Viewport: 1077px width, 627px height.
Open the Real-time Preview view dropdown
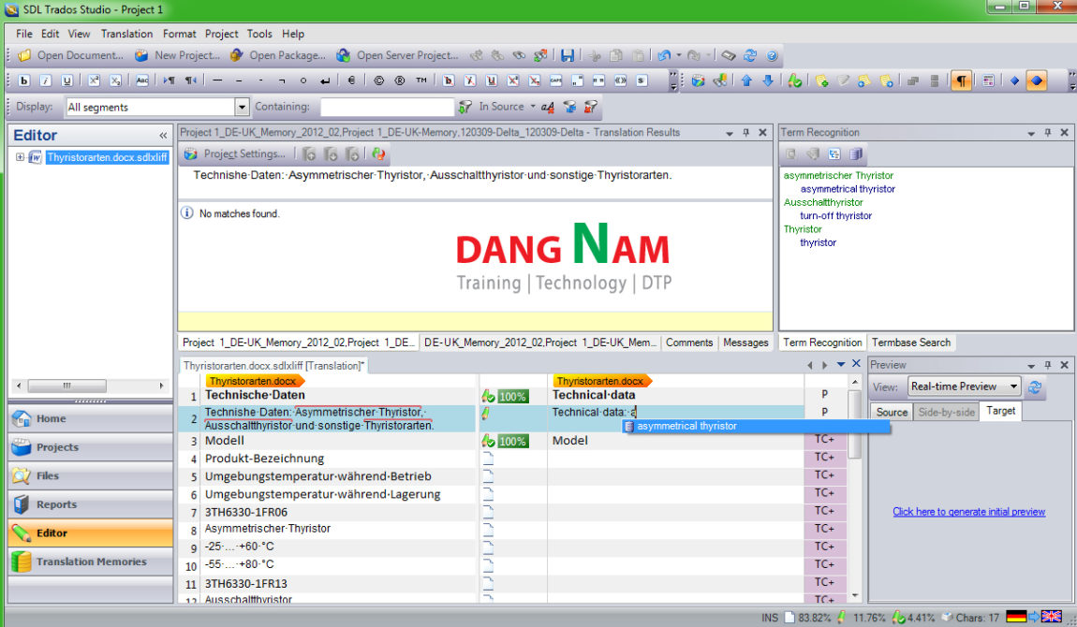pos(1013,386)
